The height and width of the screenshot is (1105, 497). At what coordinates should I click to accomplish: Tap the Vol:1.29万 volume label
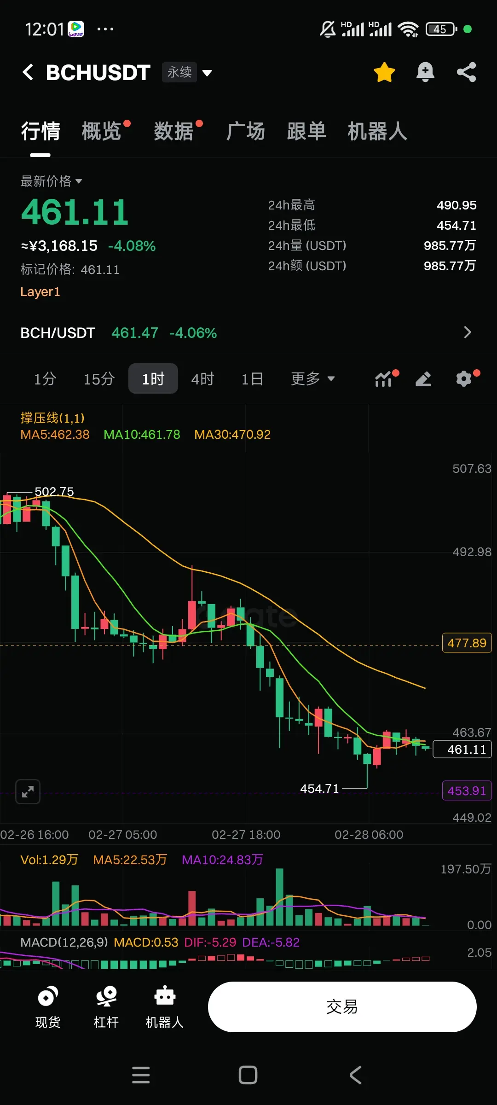click(x=49, y=860)
